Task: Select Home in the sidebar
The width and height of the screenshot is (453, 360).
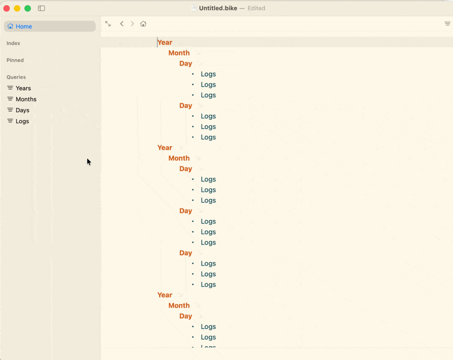Action: [x=24, y=27]
